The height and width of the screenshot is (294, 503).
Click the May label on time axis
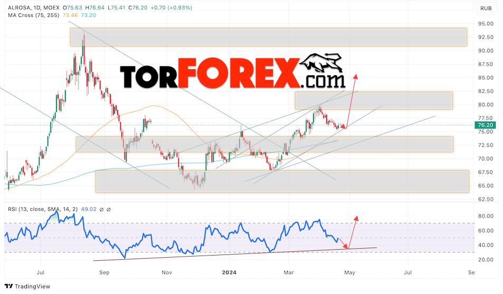click(349, 272)
